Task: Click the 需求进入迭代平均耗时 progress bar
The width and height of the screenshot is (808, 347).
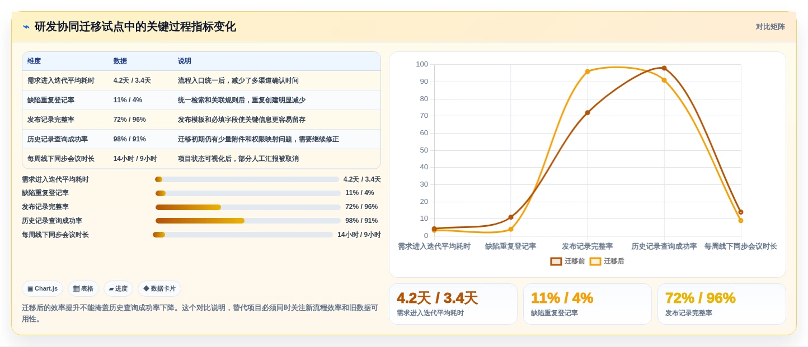Action: pyautogui.click(x=247, y=179)
